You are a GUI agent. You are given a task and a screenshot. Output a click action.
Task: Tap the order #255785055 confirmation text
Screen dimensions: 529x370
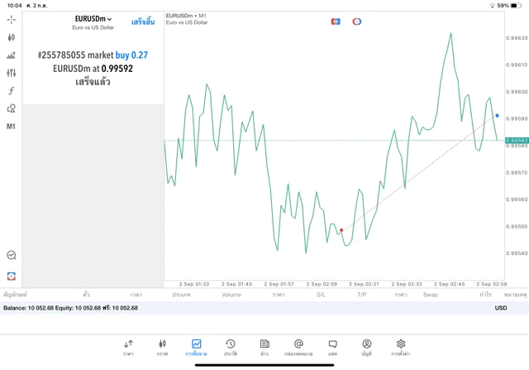point(93,55)
